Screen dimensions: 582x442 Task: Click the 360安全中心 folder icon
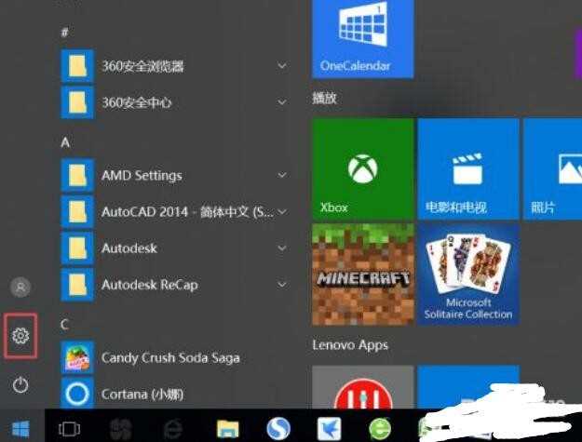click(77, 102)
